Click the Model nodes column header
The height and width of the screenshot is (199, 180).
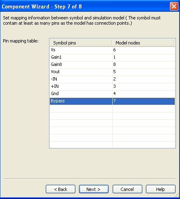click(x=144, y=43)
